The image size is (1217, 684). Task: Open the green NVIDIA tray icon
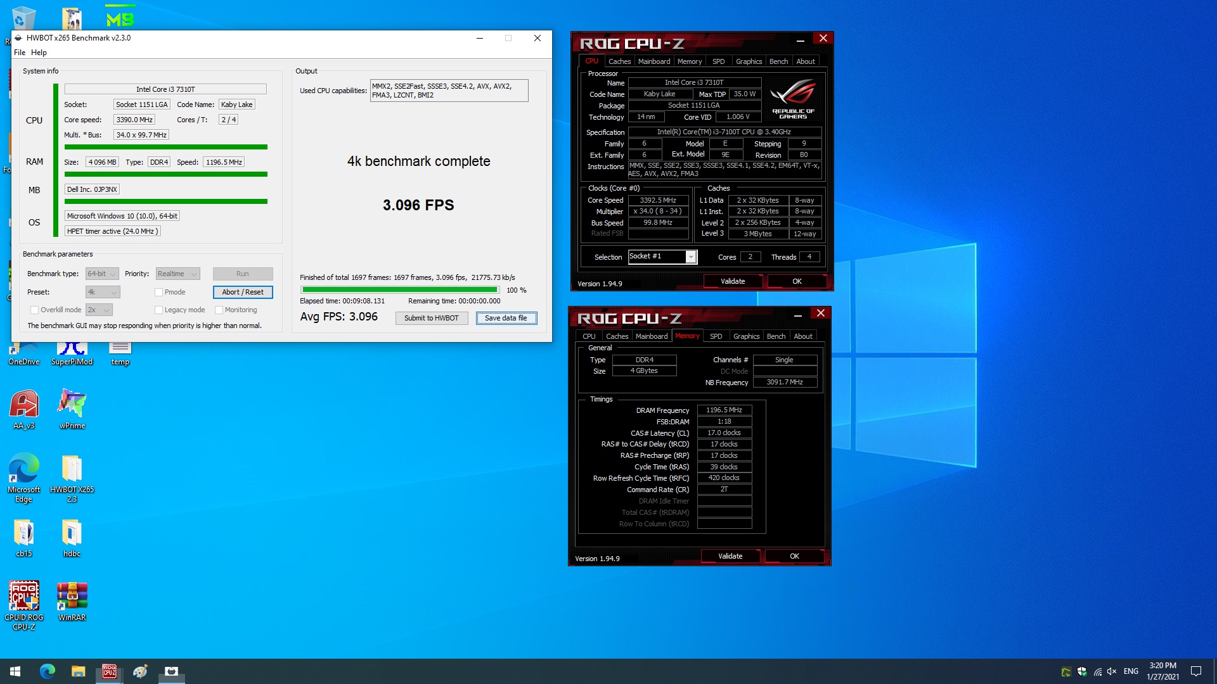1066,672
